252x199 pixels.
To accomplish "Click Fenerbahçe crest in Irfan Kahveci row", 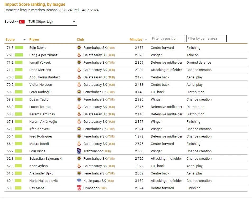I will pos(79,129).
